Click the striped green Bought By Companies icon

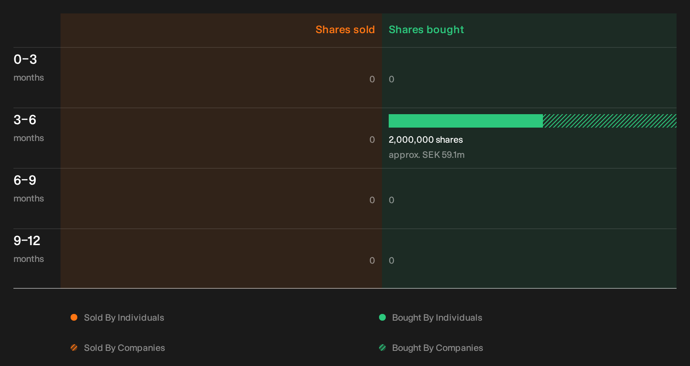coord(382,348)
